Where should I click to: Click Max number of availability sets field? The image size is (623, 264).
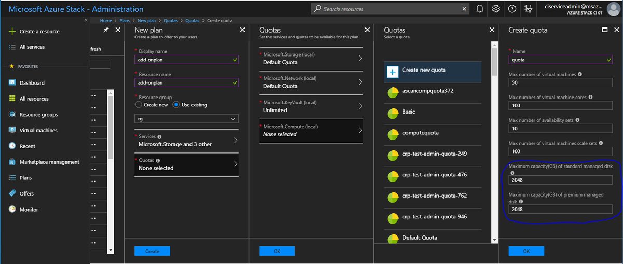[560, 128]
